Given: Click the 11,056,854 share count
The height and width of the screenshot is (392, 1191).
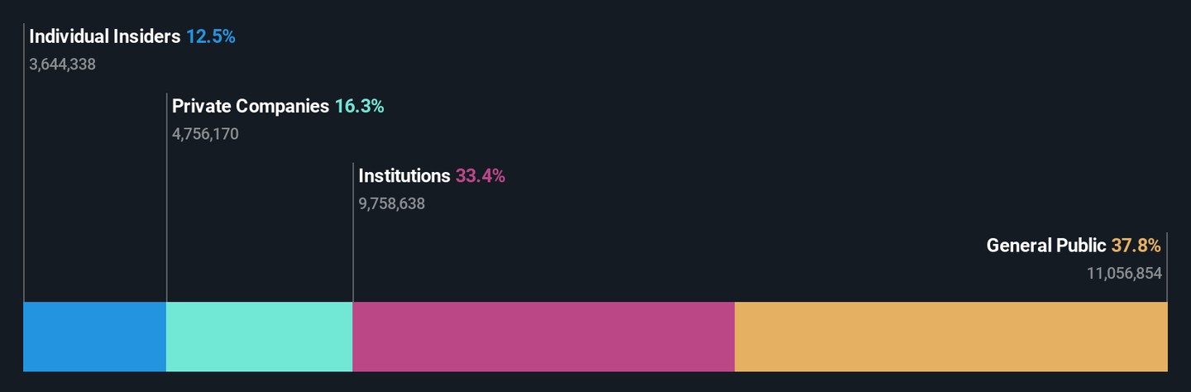Looking at the screenshot, I should click(x=1125, y=273).
